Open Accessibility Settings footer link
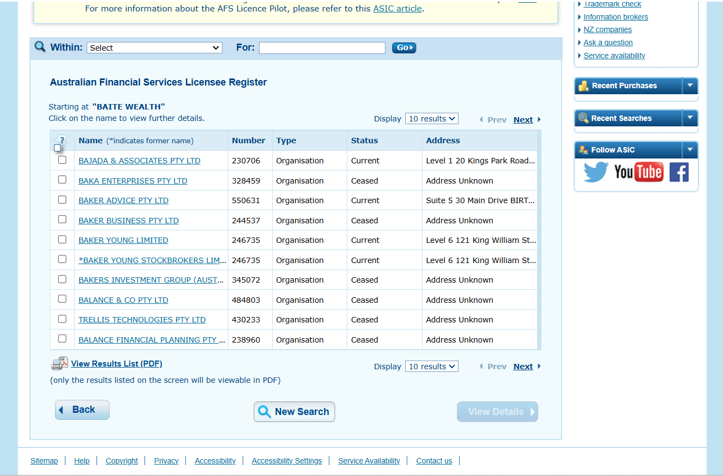The width and height of the screenshot is (723, 476). [x=287, y=461]
